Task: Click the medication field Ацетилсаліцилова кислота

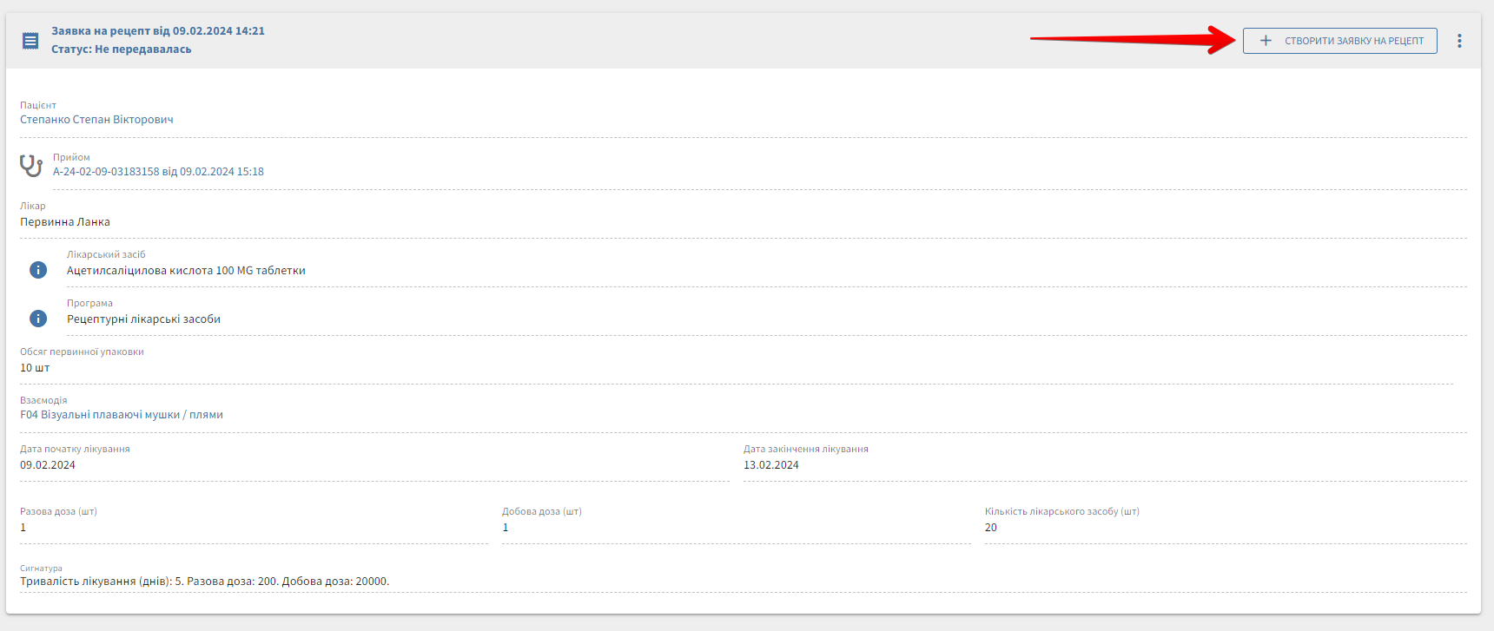Action: click(186, 271)
